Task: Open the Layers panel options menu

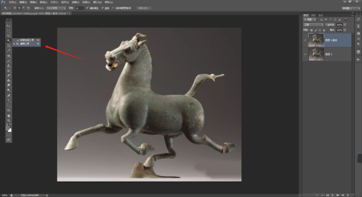Action: point(352,15)
